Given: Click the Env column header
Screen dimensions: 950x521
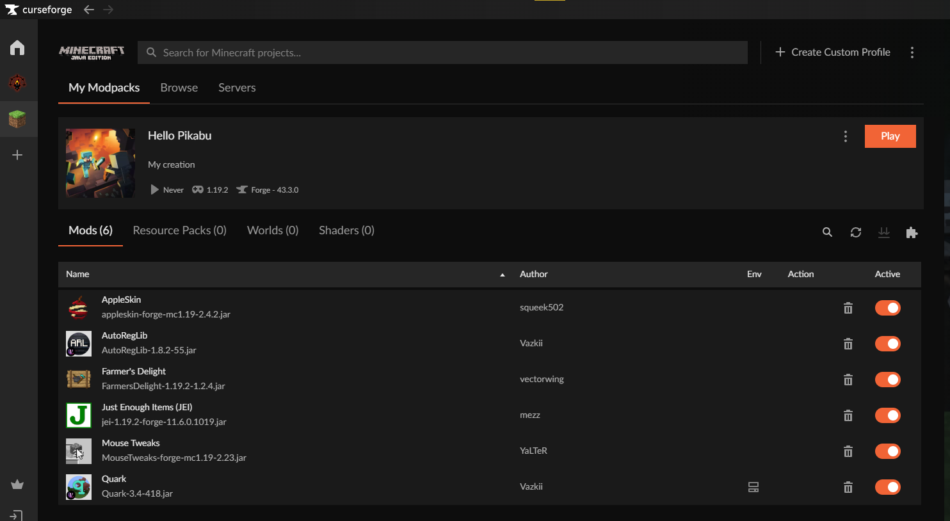Looking at the screenshot, I should click(754, 274).
